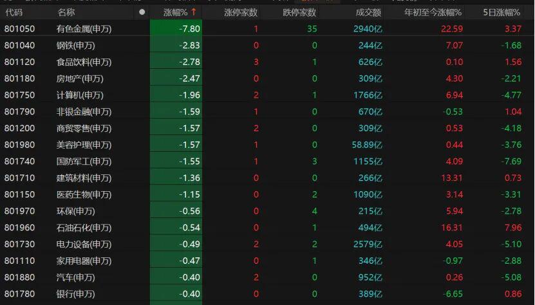Click the 年初至今涨幅% column header
Screen dimensions: 535x305
pyautogui.click(x=433, y=12)
